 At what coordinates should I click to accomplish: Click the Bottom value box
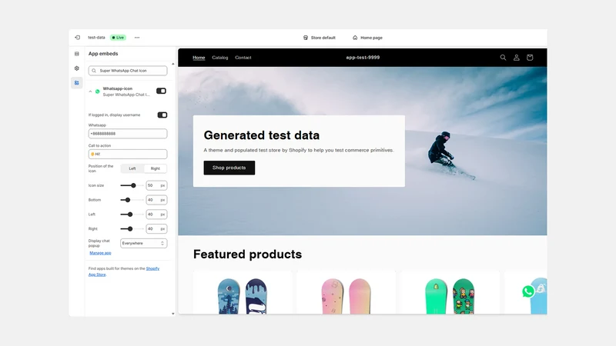point(156,200)
